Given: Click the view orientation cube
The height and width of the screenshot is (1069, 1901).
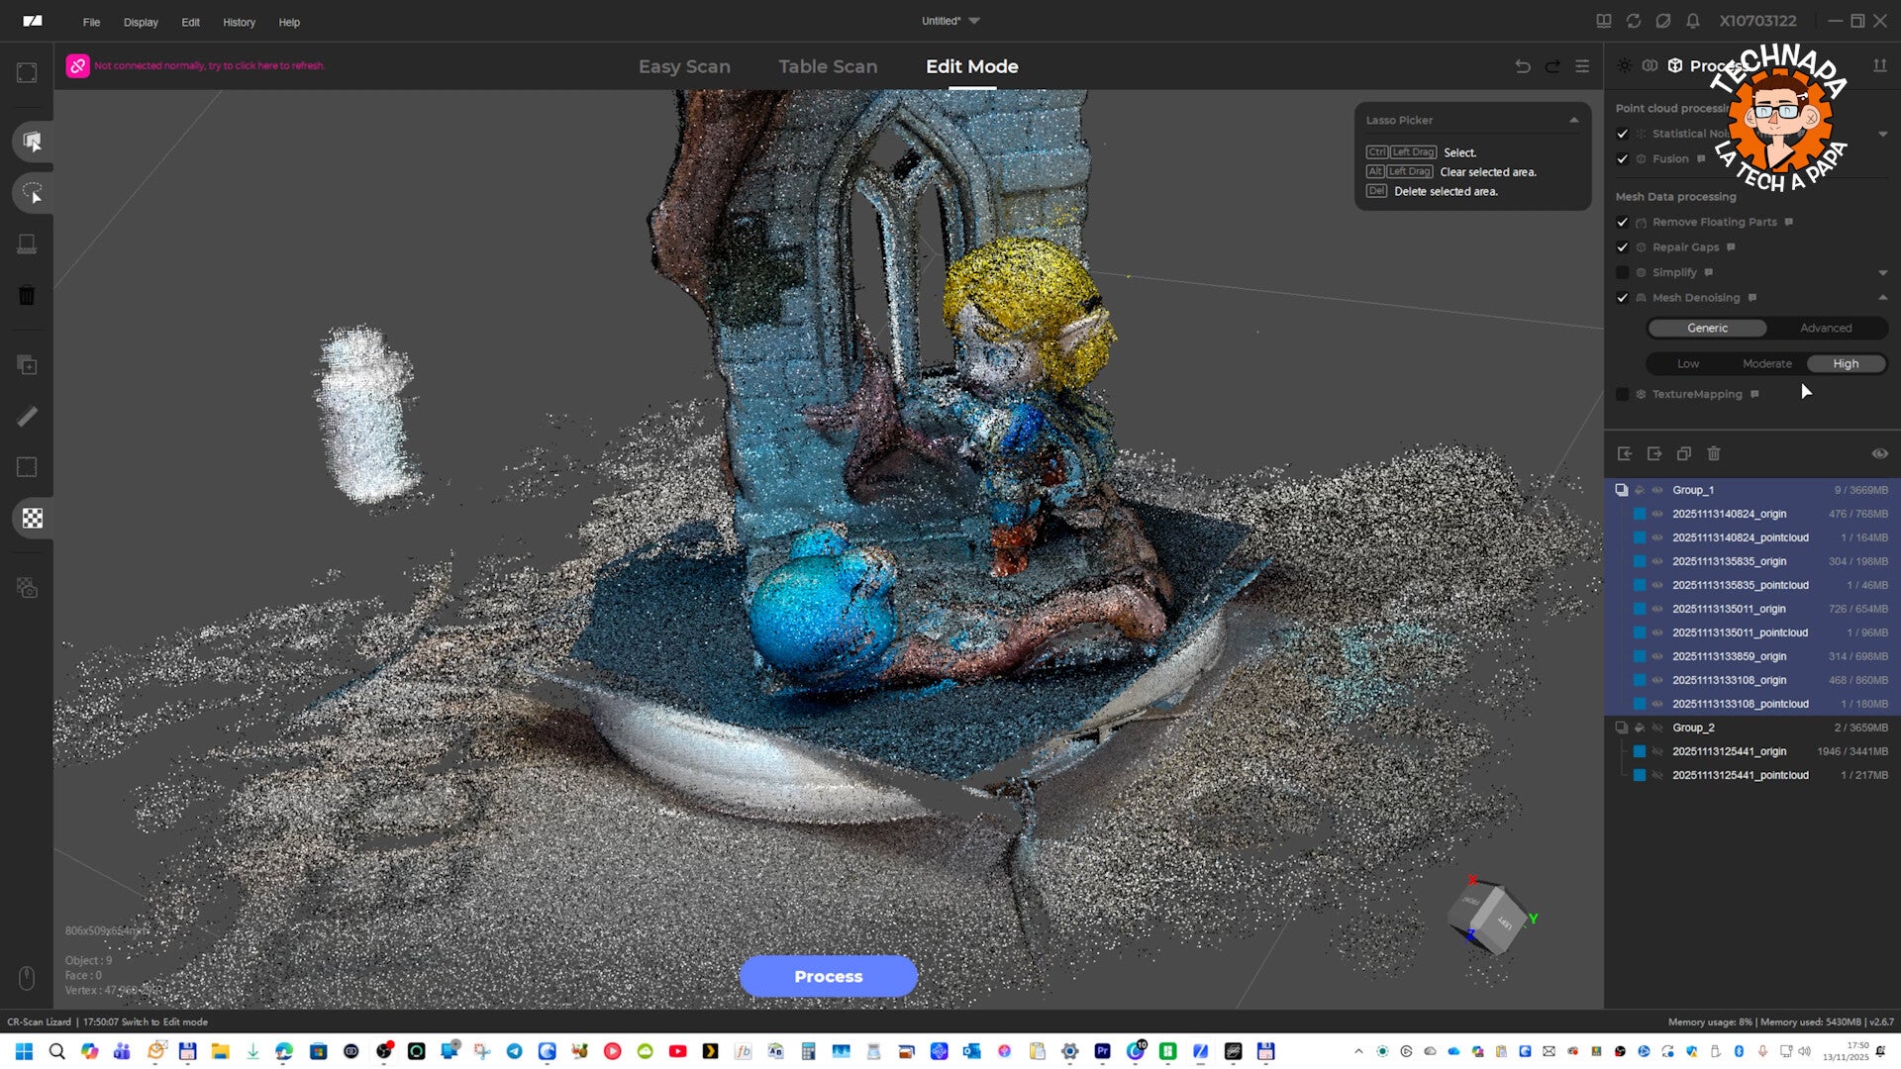Looking at the screenshot, I should (x=1490, y=918).
